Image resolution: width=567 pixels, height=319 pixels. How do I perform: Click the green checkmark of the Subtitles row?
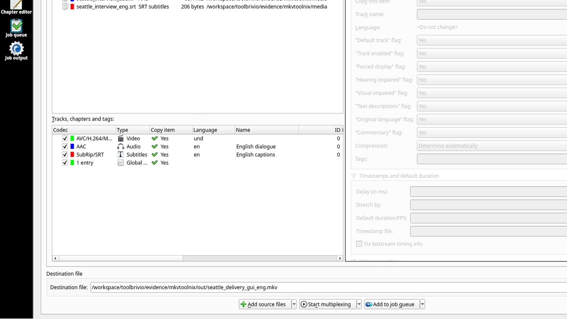pyautogui.click(x=155, y=155)
